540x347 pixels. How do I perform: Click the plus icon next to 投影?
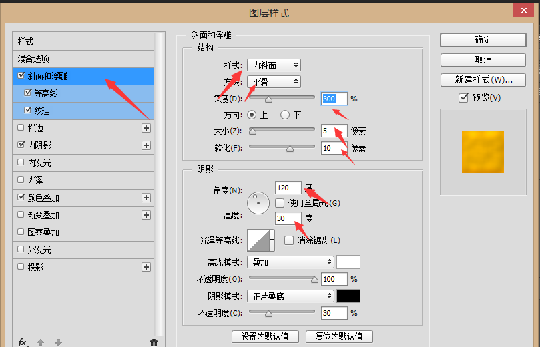(146, 267)
